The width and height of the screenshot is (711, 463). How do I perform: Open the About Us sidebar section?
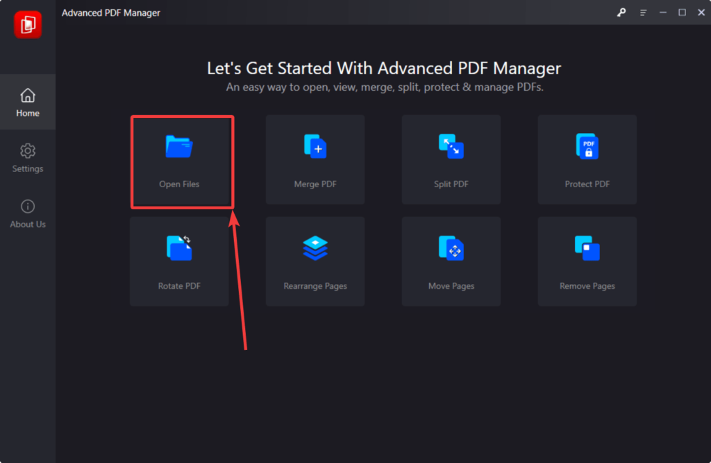tap(28, 213)
